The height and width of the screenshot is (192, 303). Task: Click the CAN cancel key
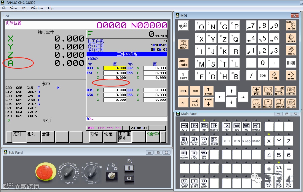(x=274, y=76)
